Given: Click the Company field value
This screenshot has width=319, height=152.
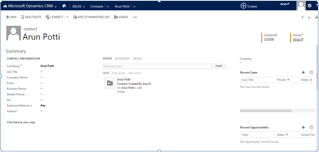Looking at the screenshot, I should pyautogui.click(x=241, y=63).
